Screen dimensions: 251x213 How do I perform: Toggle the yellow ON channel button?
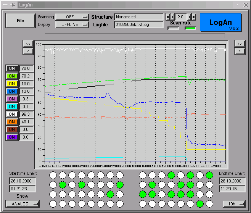point(12,84)
